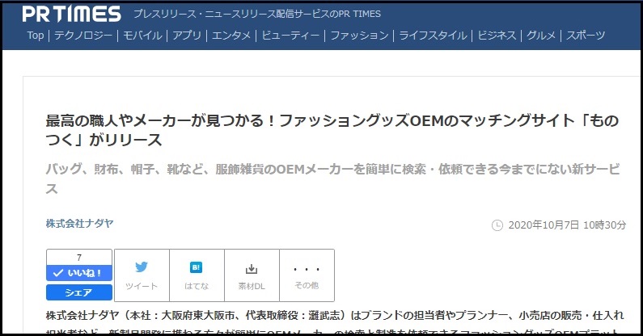Open the ビジネス category
The width and height of the screenshot is (643, 336).
click(x=497, y=36)
